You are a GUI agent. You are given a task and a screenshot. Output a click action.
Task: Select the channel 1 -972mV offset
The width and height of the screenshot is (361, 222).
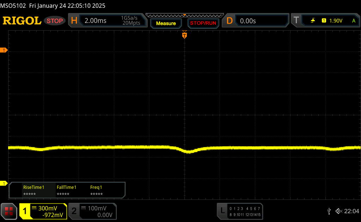pos(53,215)
